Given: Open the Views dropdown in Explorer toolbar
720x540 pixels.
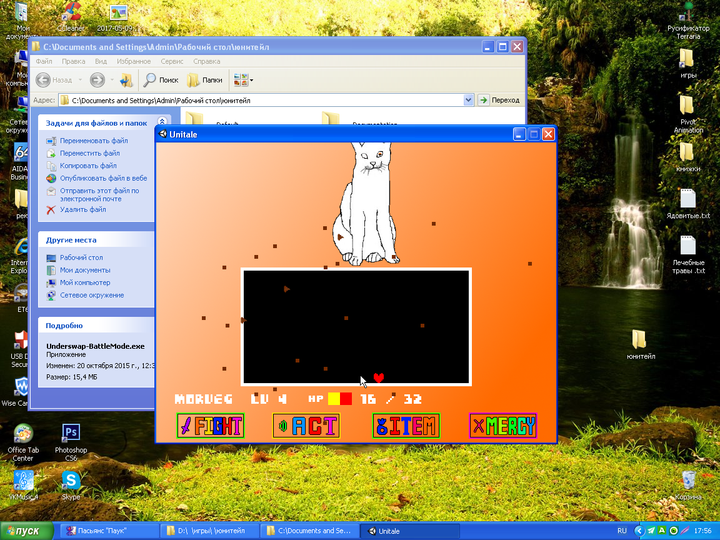Looking at the screenshot, I should coord(243,80).
